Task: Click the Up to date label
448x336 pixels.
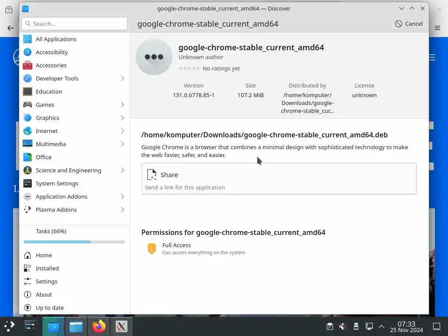Action: point(50,308)
